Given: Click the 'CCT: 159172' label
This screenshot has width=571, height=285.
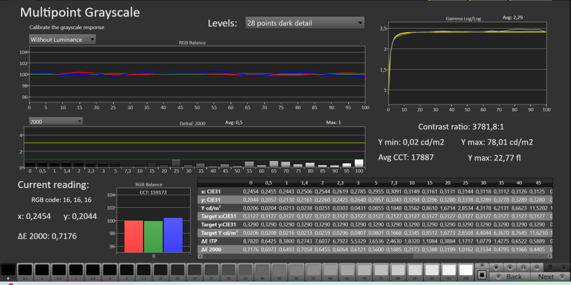Looking at the screenshot, I should point(153,192).
